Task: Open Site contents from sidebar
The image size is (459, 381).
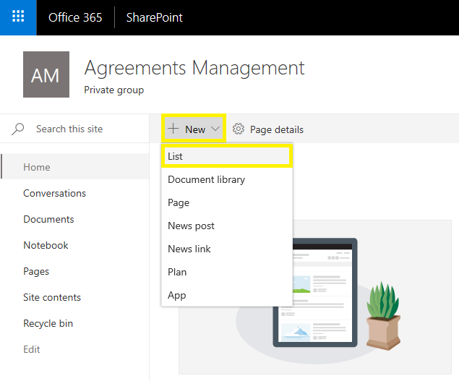Action: (x=52, y=297)
